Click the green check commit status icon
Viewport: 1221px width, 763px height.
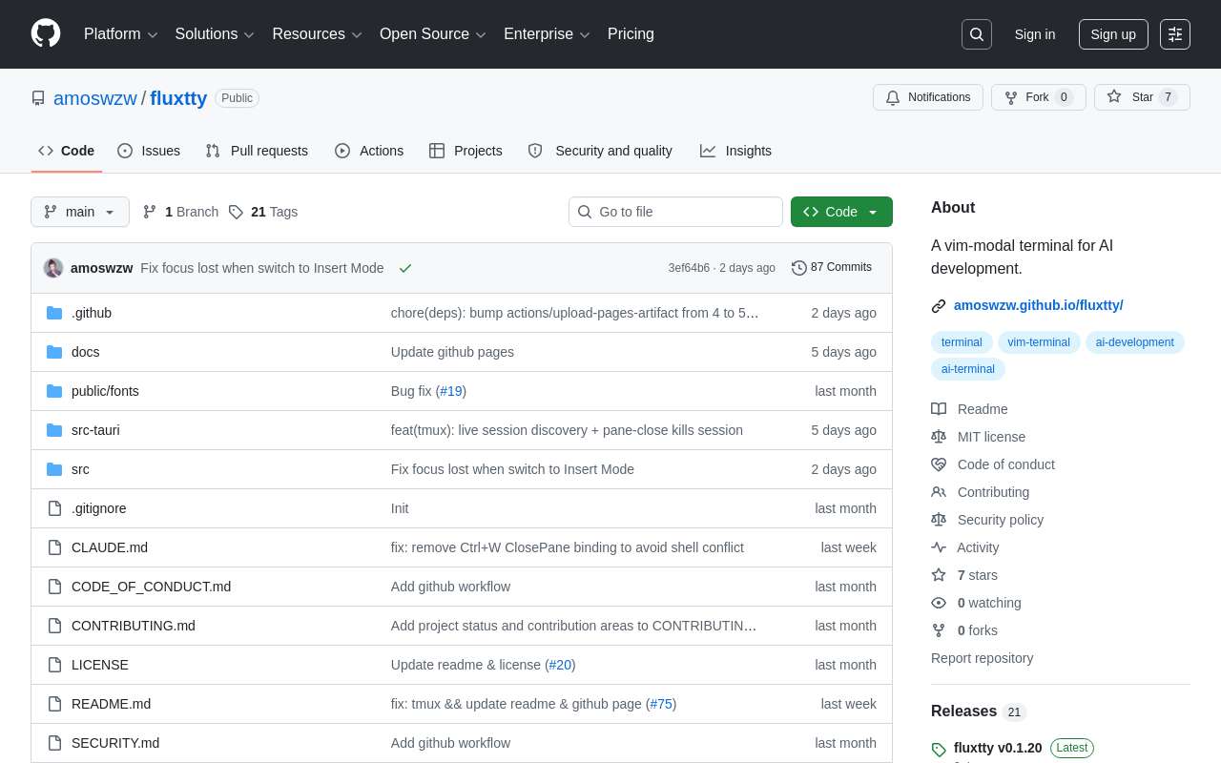[405, 268]
